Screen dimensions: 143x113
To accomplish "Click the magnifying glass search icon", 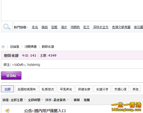I will pos(7,27).
